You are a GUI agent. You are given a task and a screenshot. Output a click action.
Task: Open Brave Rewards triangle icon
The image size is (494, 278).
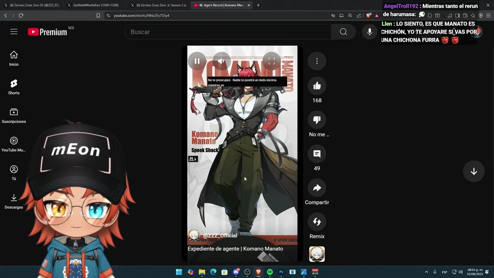tap(377, 15)
